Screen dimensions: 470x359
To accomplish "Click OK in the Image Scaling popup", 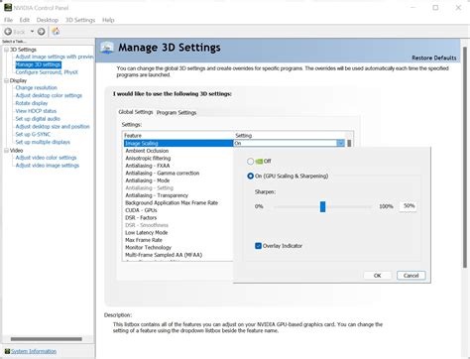I will pos(377,276).
